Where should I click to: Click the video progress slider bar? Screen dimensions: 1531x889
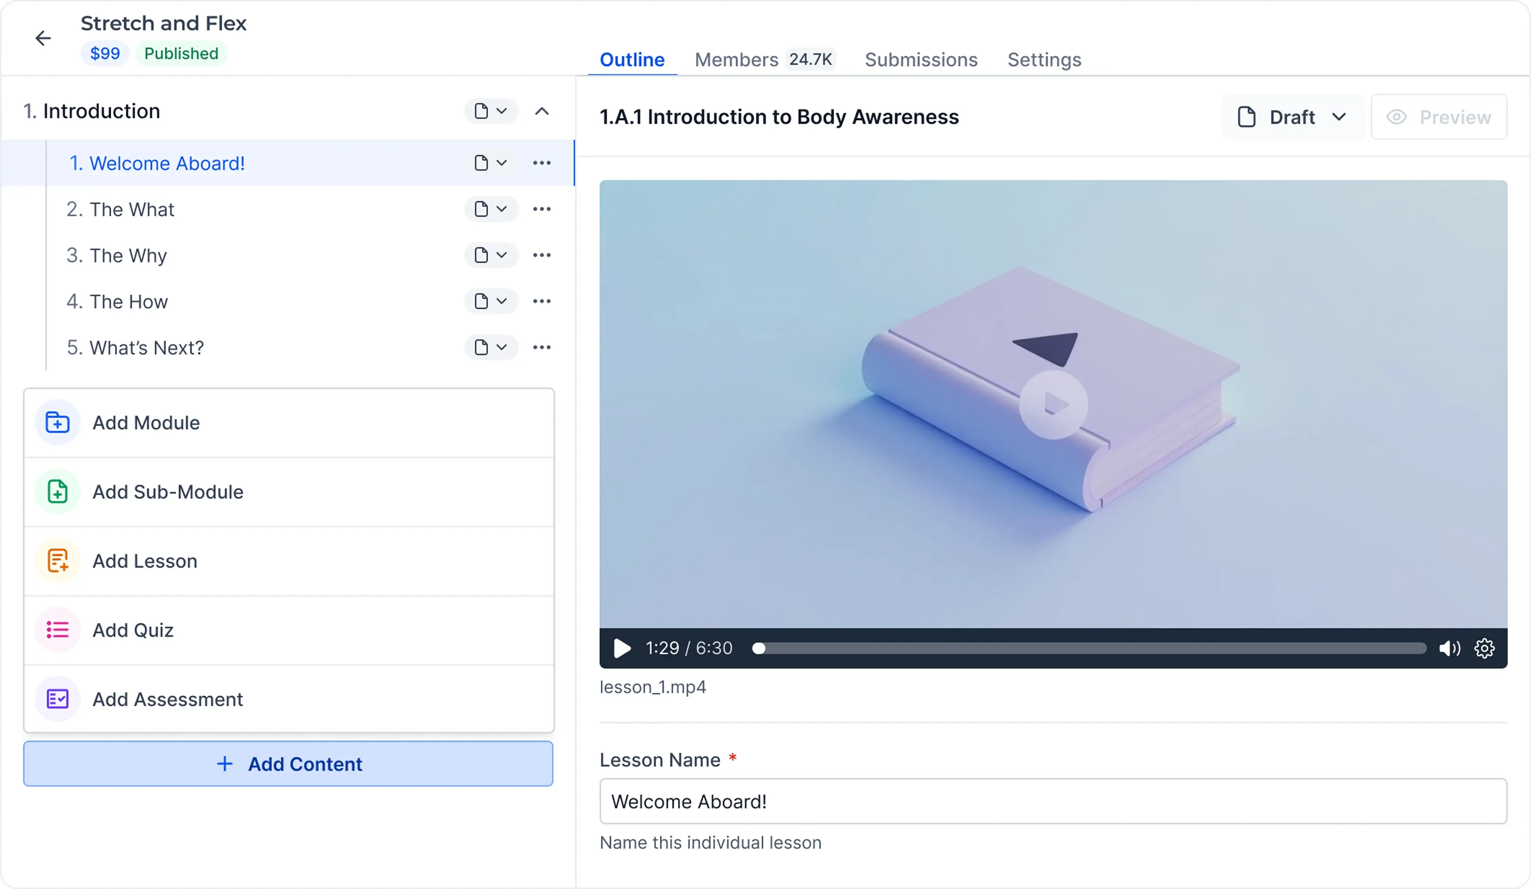[x=1090, y=649]
